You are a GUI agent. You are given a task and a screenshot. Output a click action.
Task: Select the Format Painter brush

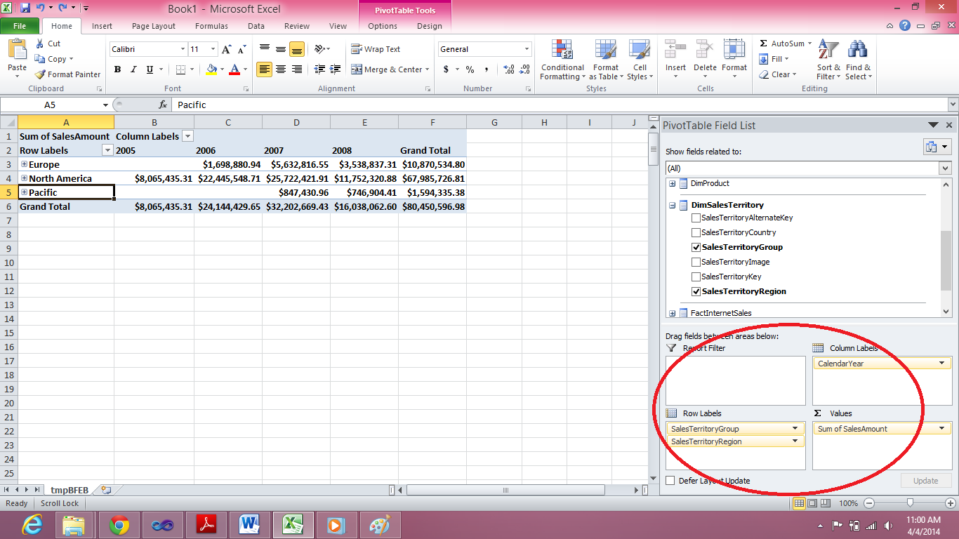[40, 74]
